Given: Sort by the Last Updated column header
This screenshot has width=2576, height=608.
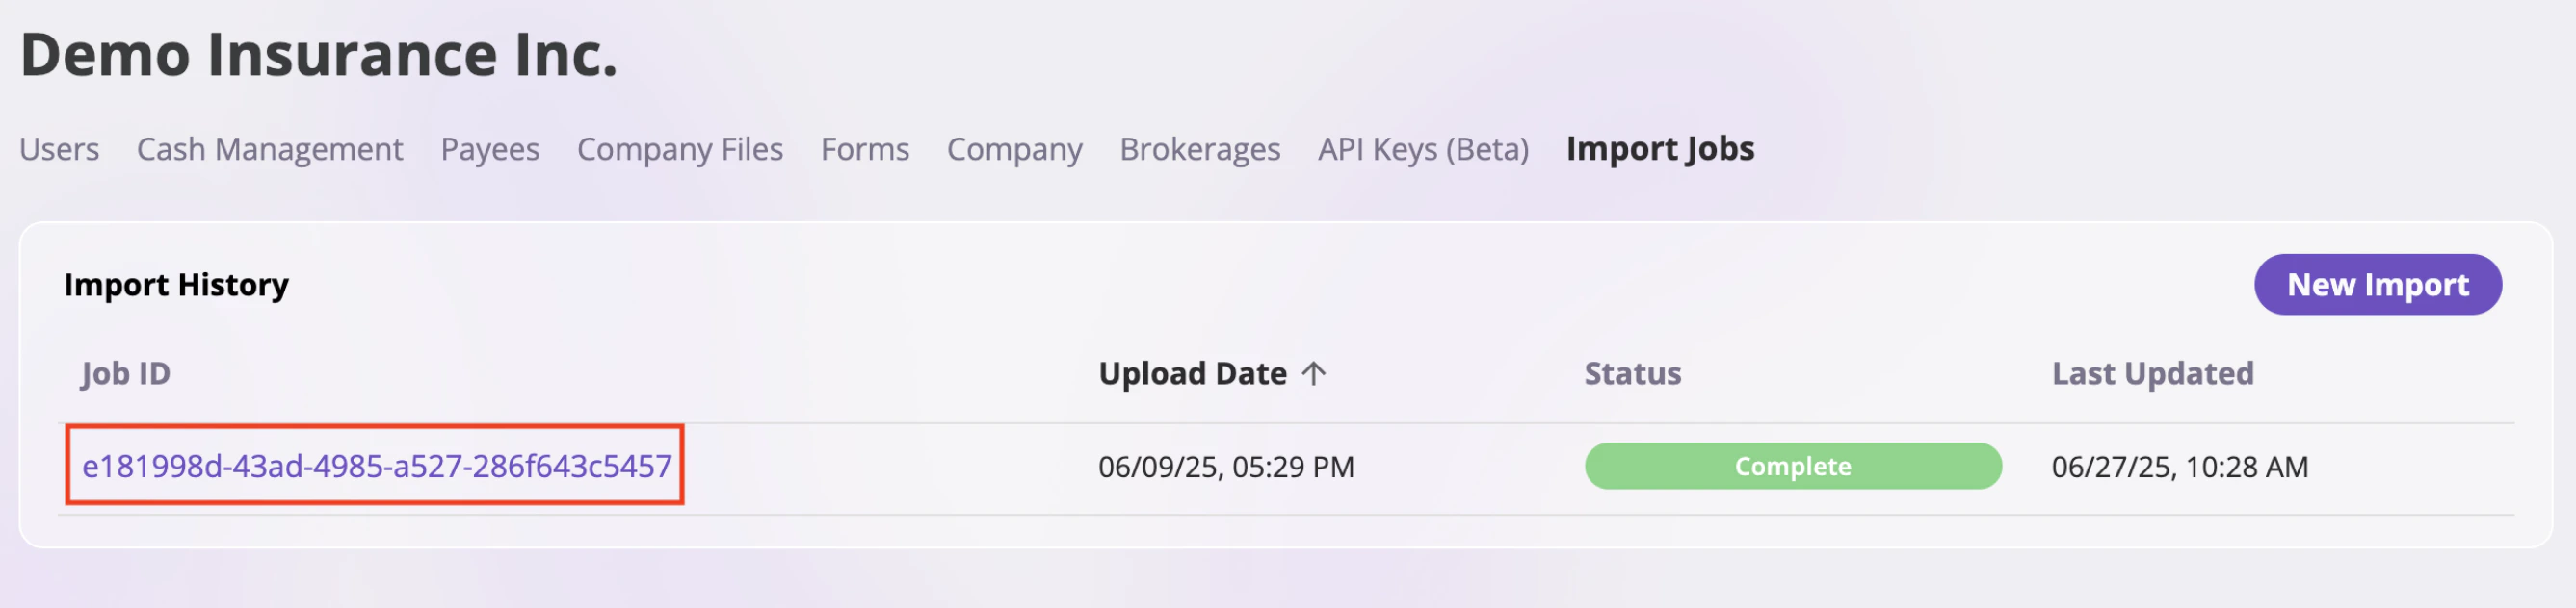Looking at the screenshot, I should tap(2152, 373).
